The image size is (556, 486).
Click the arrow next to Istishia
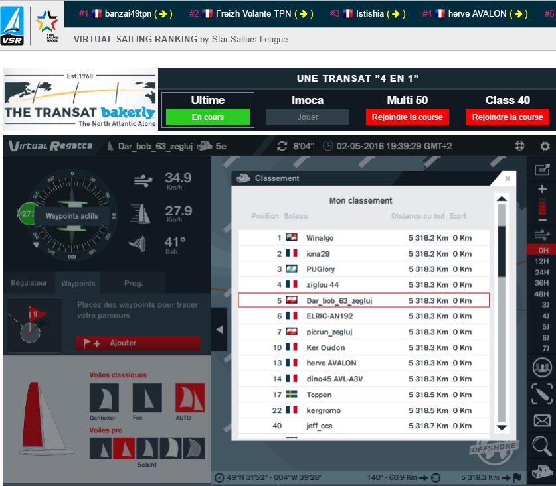coord(396,14)
